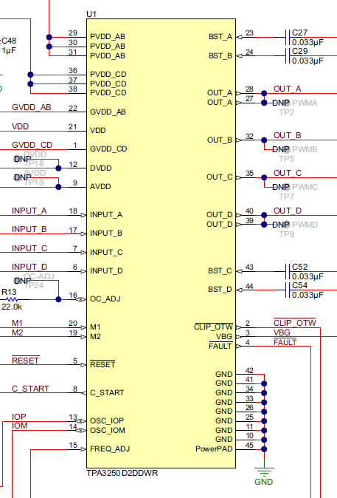Image resolution: width=337 pixels, height=498 pixels.
Task: Click capacitor C52 symbol
Action: point(288,272)
